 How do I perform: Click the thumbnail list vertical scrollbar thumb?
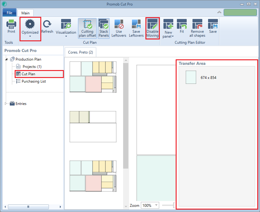click(x=126, y=116)
